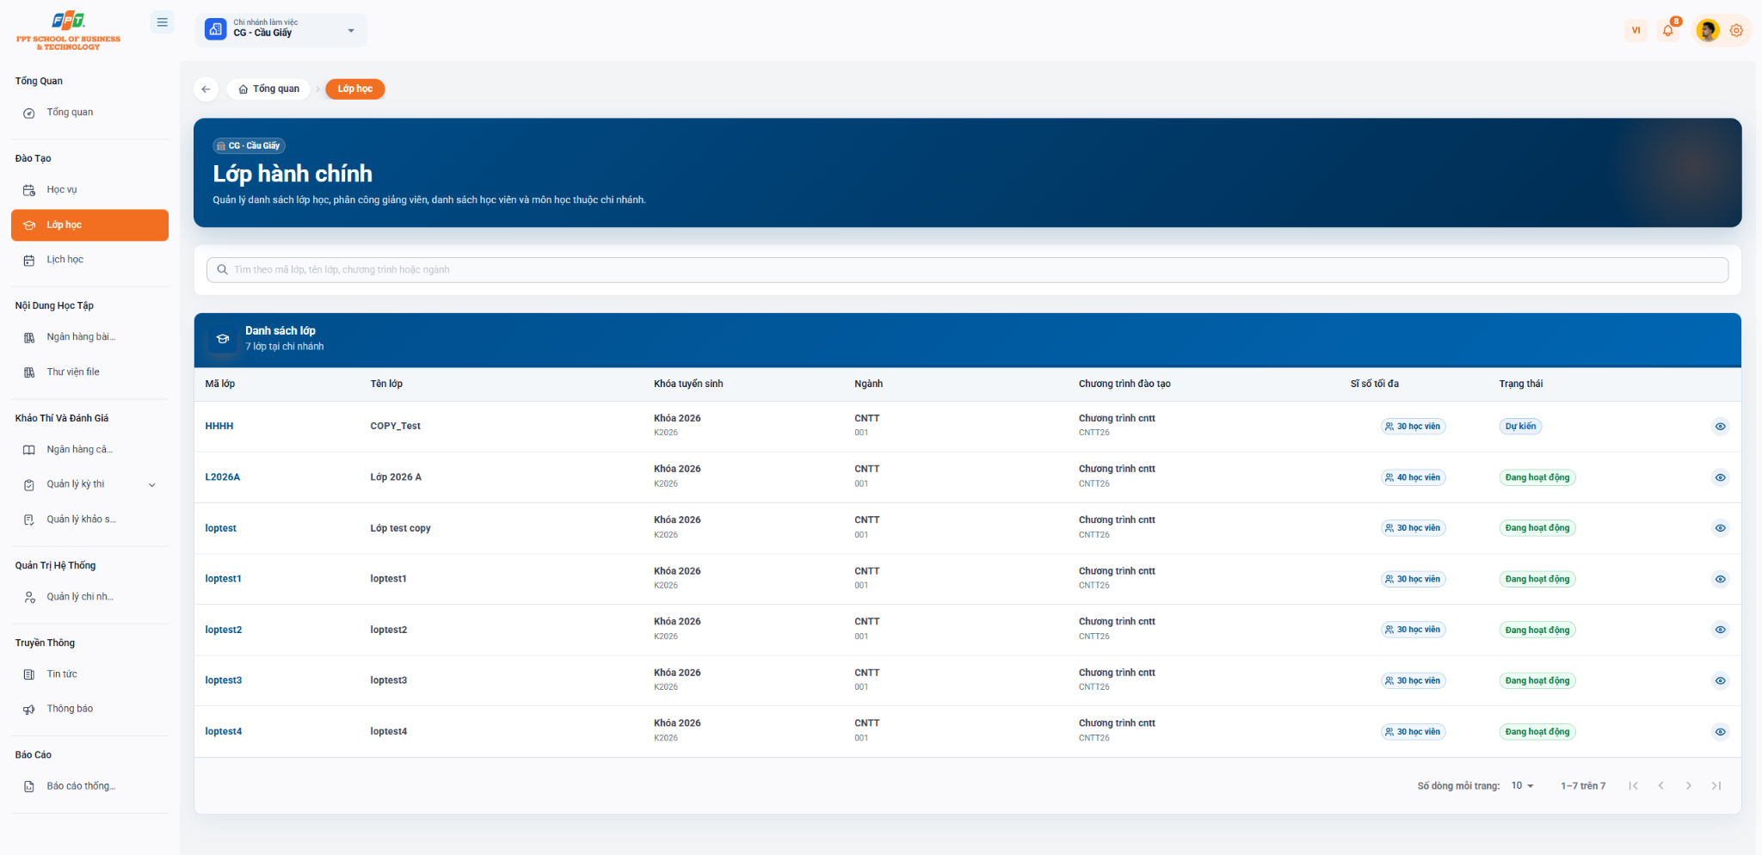Click Lớp test copy class name

[400, 528]
